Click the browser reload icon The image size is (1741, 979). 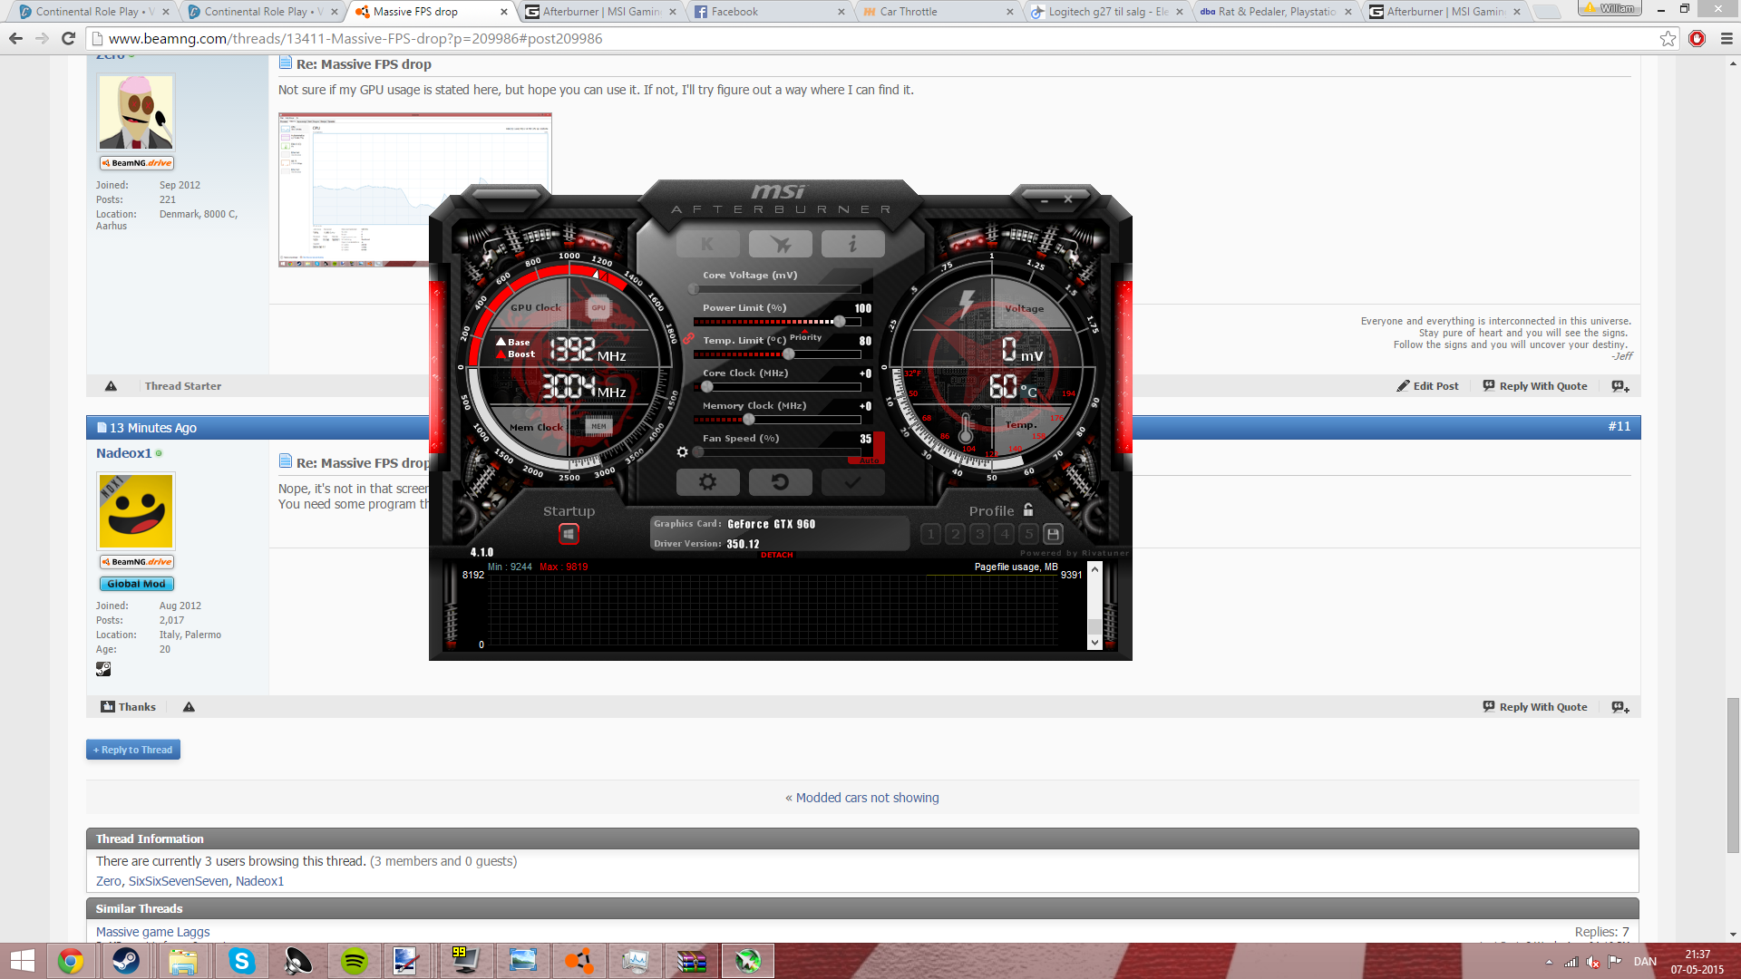(x=68, y=38)
